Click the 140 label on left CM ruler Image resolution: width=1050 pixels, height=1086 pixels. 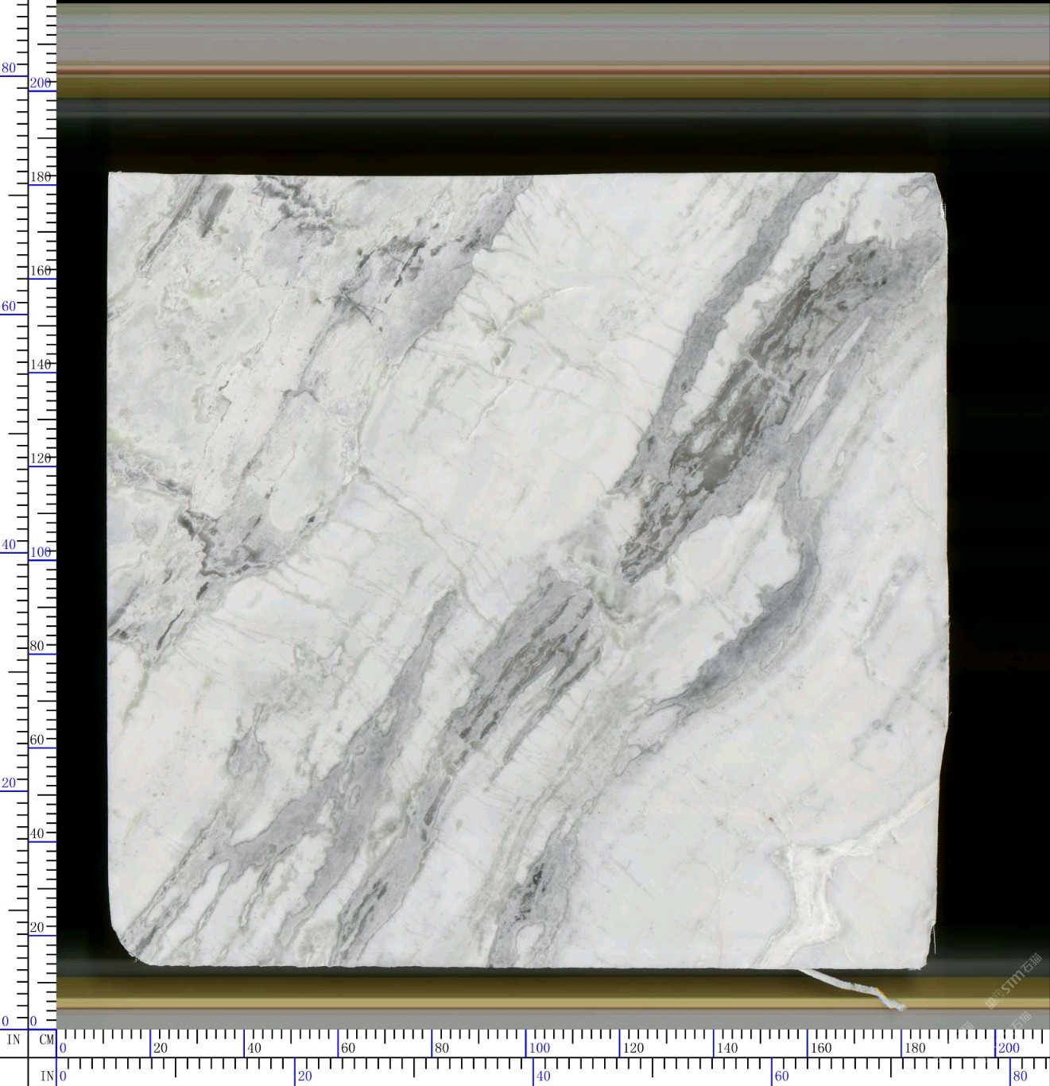41,364
